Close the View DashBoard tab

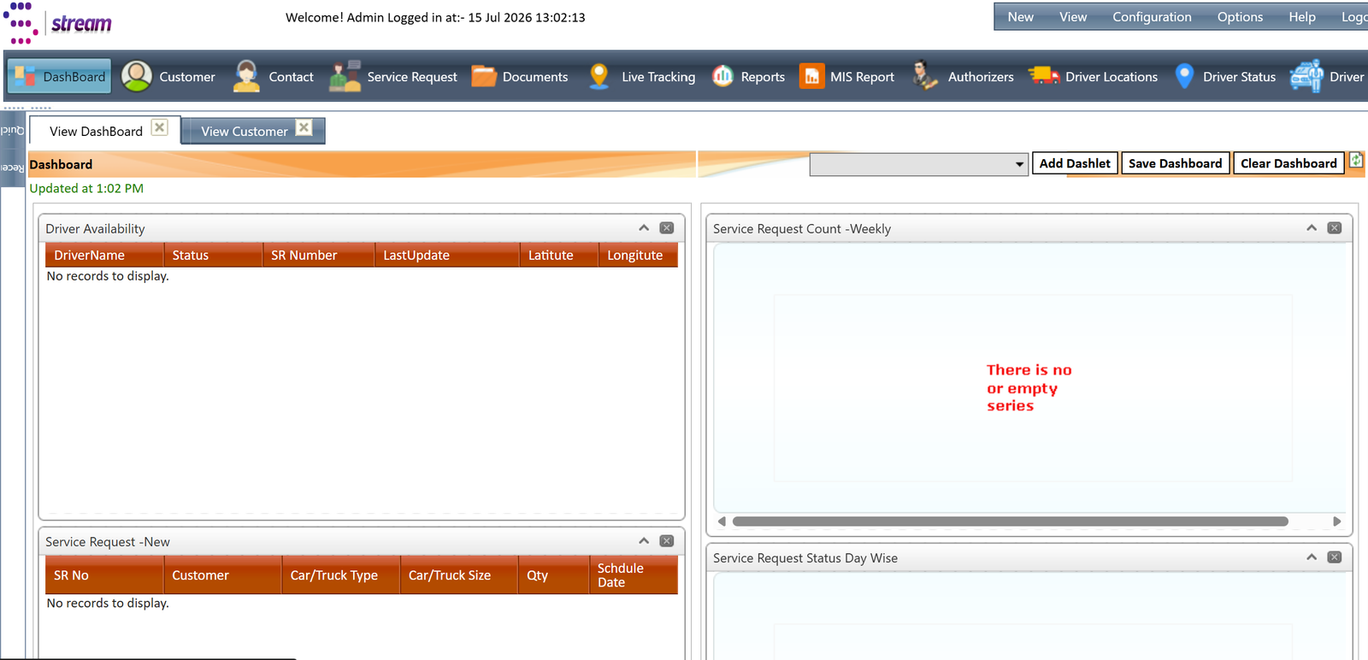tap(160, 127)
